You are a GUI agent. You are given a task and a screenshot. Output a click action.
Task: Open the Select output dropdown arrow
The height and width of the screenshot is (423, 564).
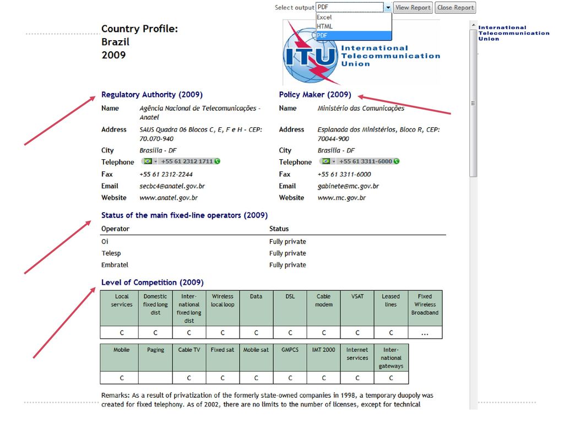pos(388,8)
